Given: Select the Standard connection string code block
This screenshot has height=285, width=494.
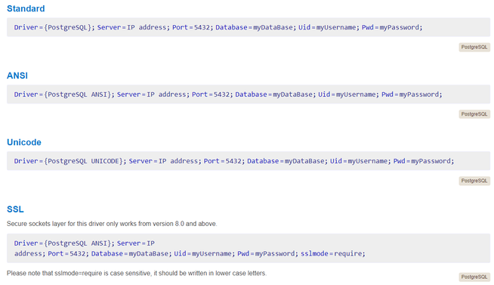Looking at the screenshot, I should 249,27.
